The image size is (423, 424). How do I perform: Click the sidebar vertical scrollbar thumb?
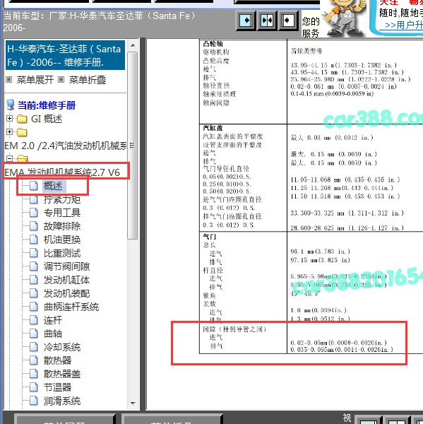[133, 146]
